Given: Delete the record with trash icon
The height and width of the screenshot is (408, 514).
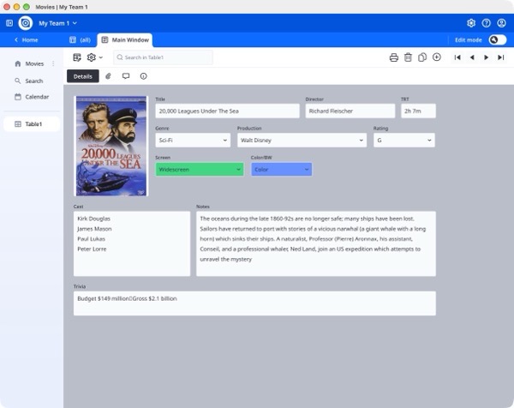Looking at the screenshot, I should pyautogui.click(x=408, y=57).
